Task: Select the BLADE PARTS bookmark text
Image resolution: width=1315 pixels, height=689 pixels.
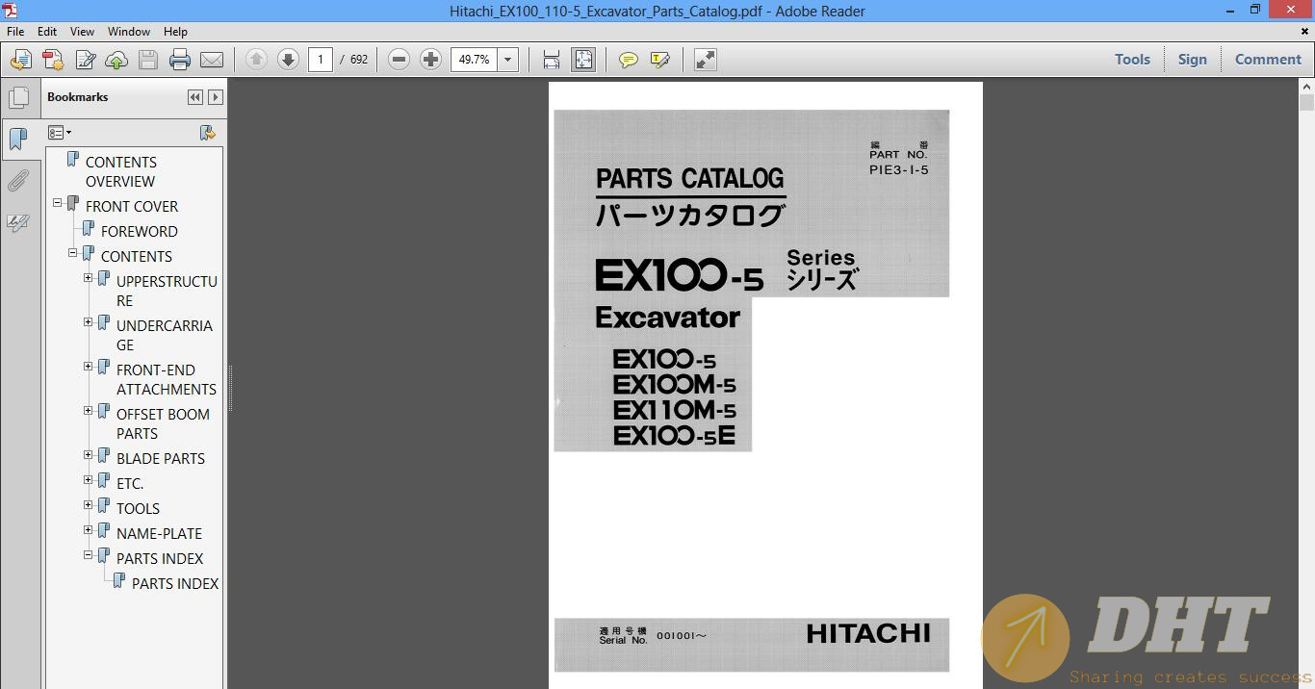Action: coord(161,458)
